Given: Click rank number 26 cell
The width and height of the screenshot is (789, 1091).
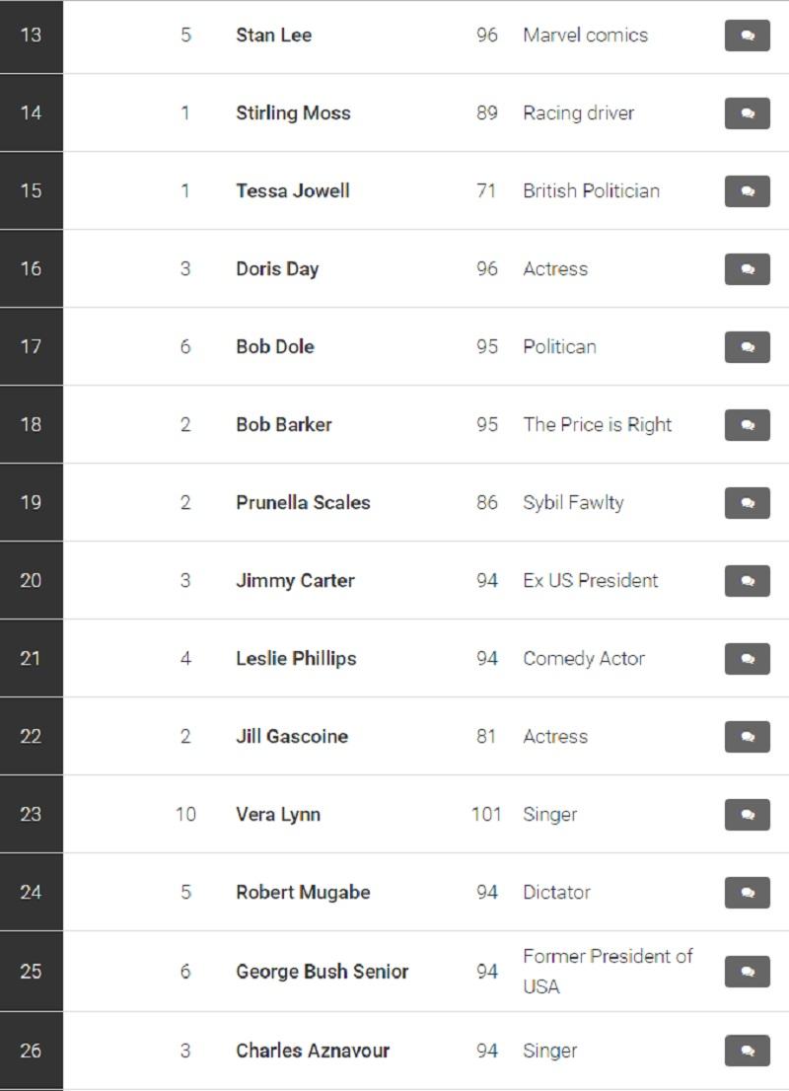Looking at the screenshot, I should 31,1051.
